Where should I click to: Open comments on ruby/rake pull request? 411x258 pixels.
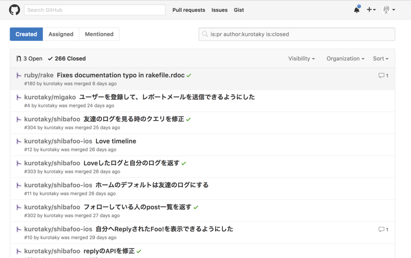[383, 76]
